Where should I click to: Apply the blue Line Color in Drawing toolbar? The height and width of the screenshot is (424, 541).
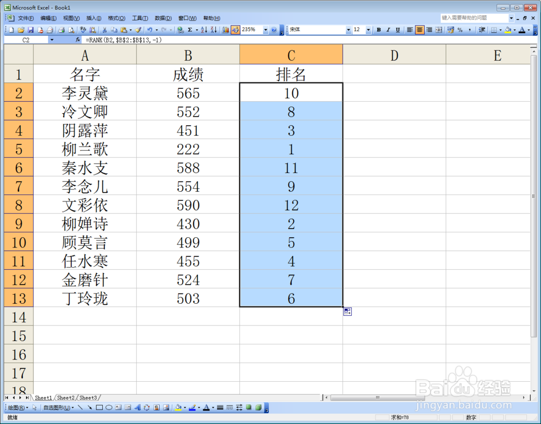[192, 407]
